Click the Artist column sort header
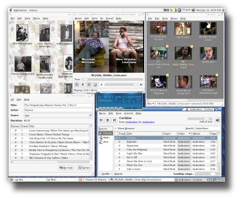 pyautogui.click(x=184, y=133)
